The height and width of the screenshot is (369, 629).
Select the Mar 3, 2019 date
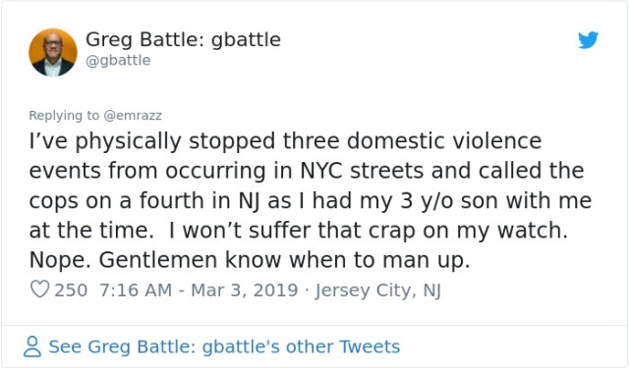(245, 290)
